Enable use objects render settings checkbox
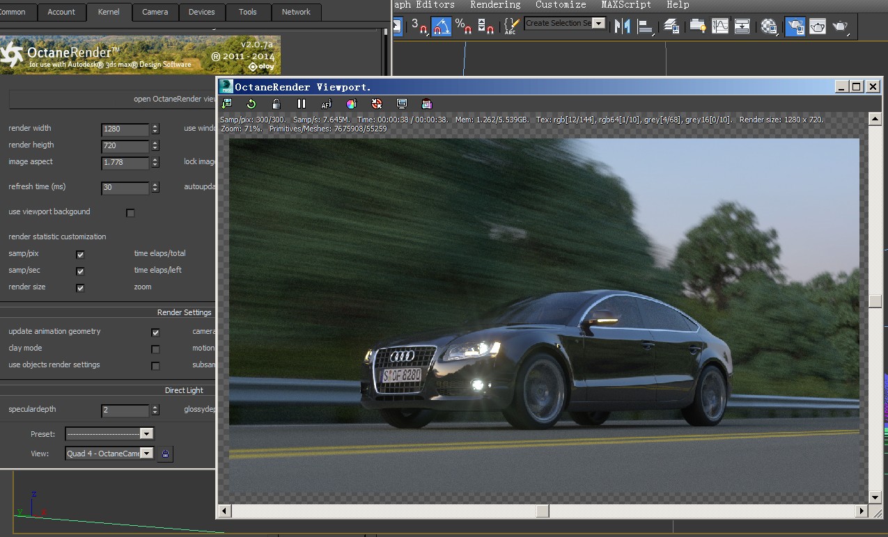888x537 pixels. click(155, 366)
